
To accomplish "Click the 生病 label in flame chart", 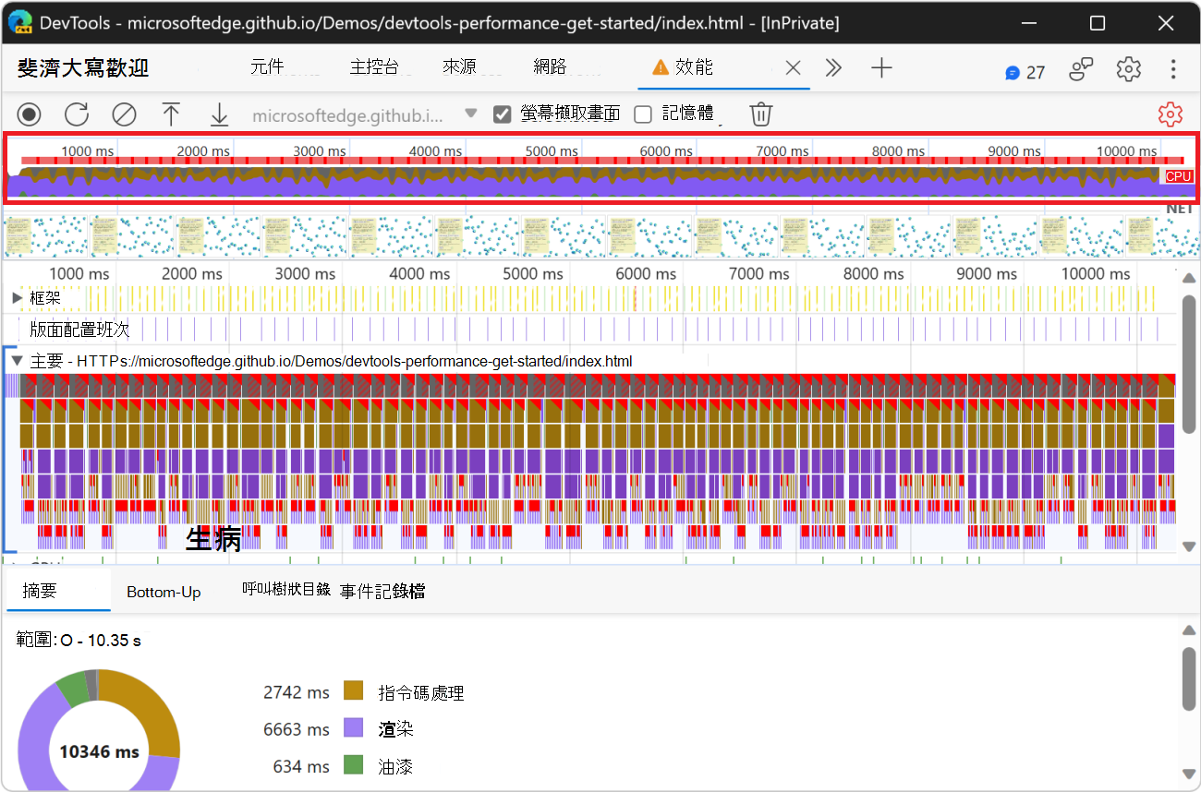I will click(213, 539).
